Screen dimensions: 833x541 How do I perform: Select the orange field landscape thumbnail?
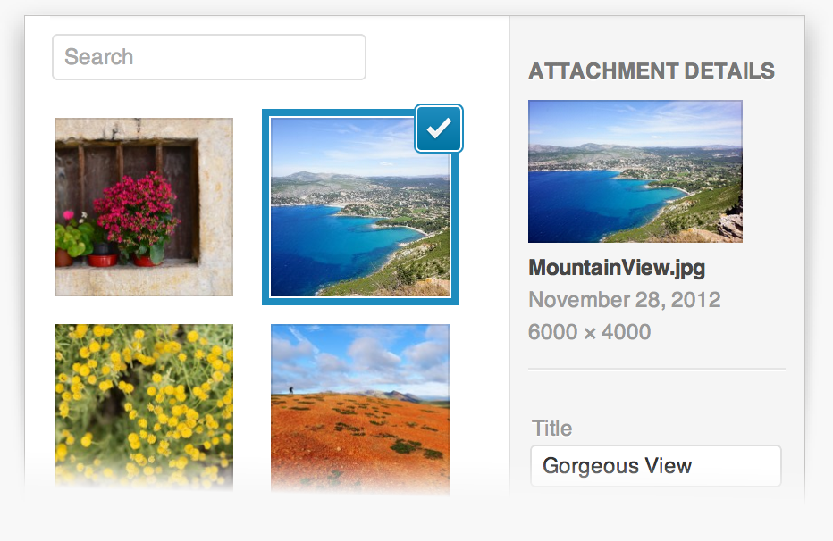[x=360, y=408]
